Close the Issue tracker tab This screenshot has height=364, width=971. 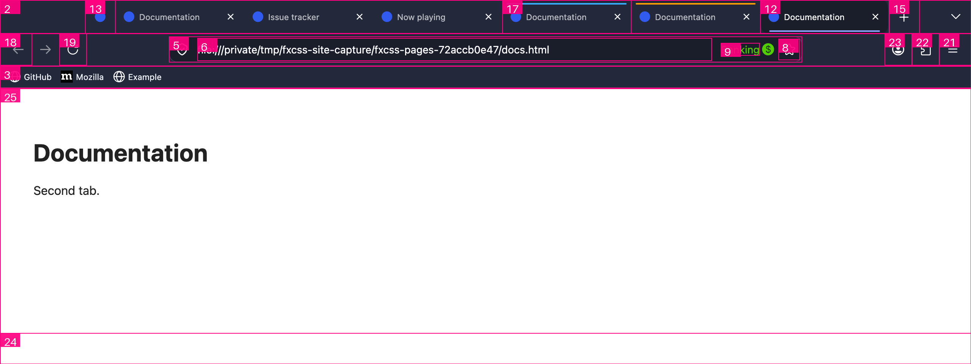click(360, 17)
